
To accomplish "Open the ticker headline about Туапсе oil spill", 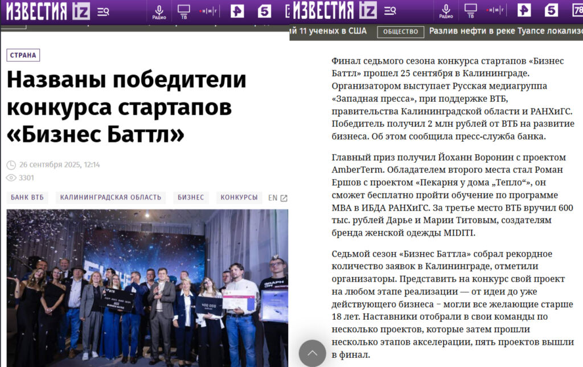I will tap(506, 31).
